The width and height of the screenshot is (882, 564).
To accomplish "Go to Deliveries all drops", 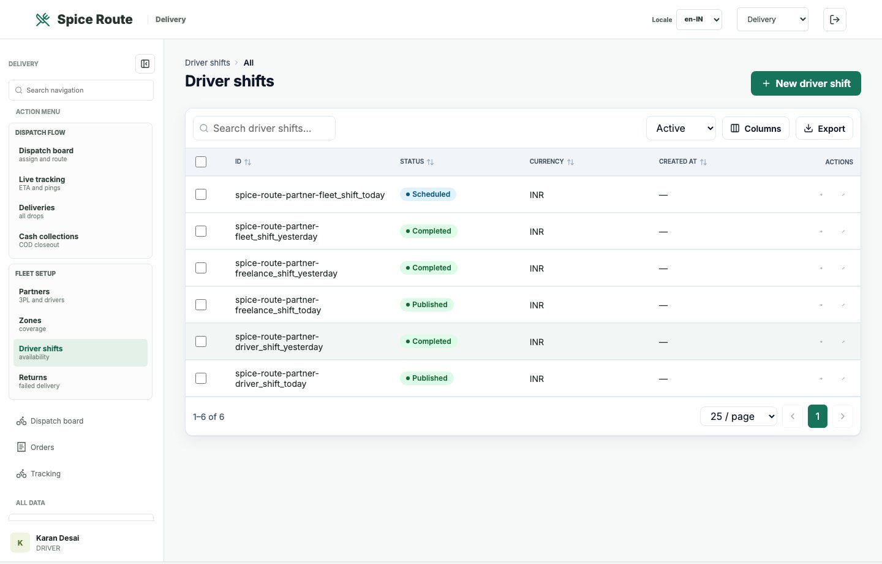I will pos(80,211).
